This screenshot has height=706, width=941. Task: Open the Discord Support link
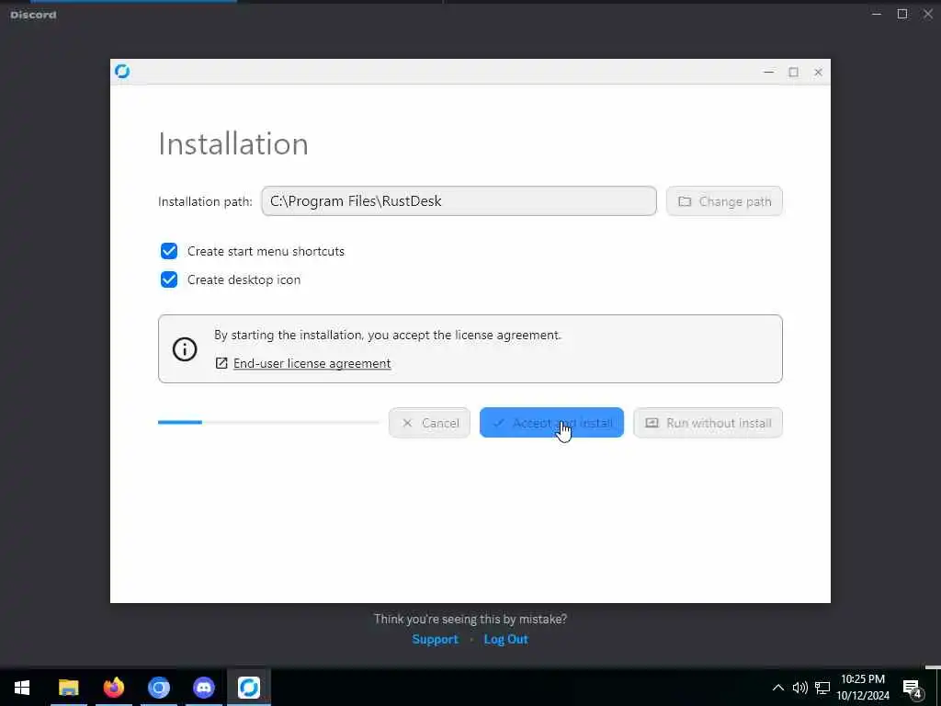click(x=435, y=640)
